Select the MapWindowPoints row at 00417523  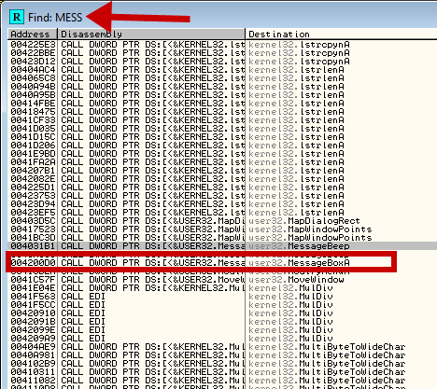222,229
